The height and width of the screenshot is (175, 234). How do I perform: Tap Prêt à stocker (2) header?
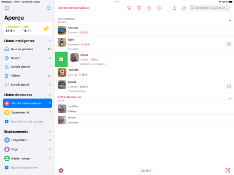point(70,97)
